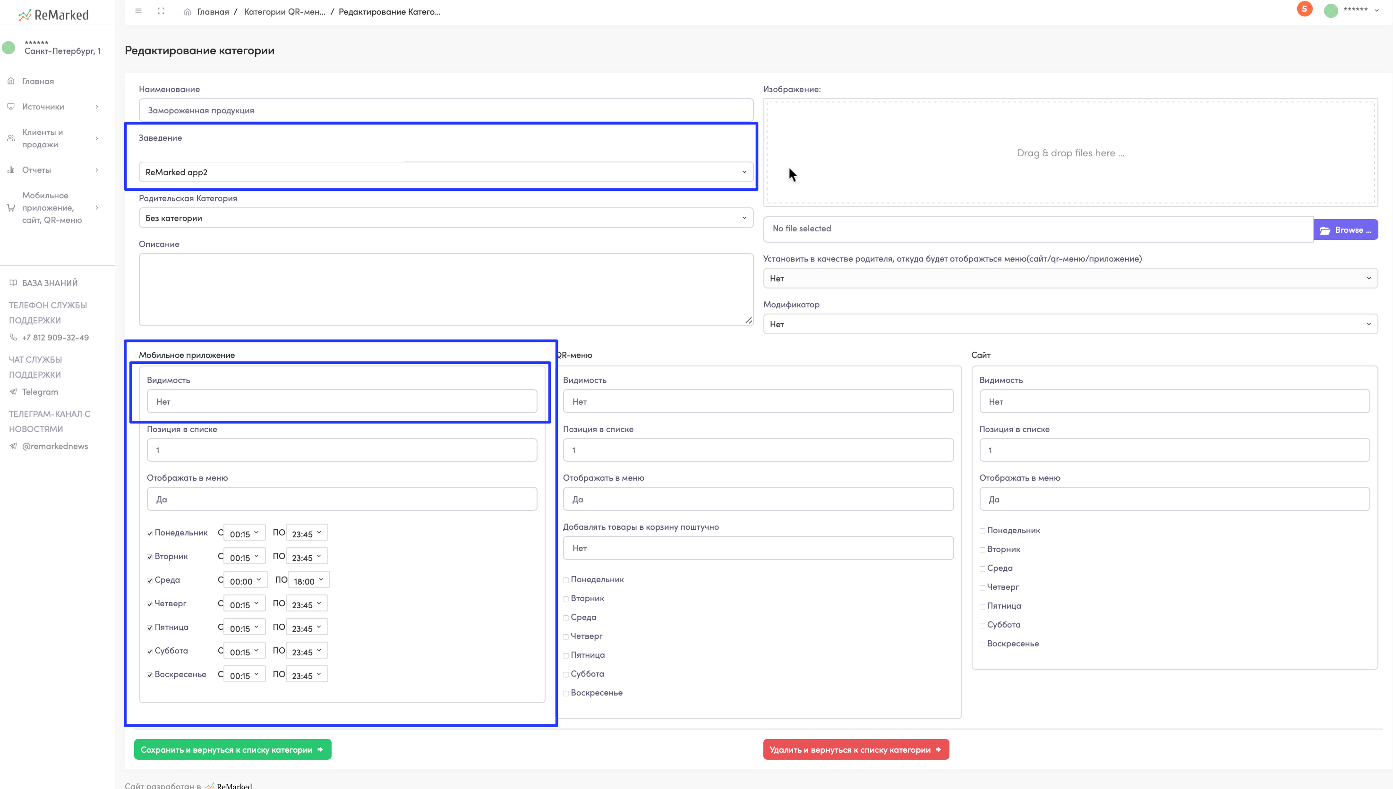The width and height of the screenshot is (1393, 789).
Task: Click the folder icon on the Browse button
Action: pos(1325,230)
